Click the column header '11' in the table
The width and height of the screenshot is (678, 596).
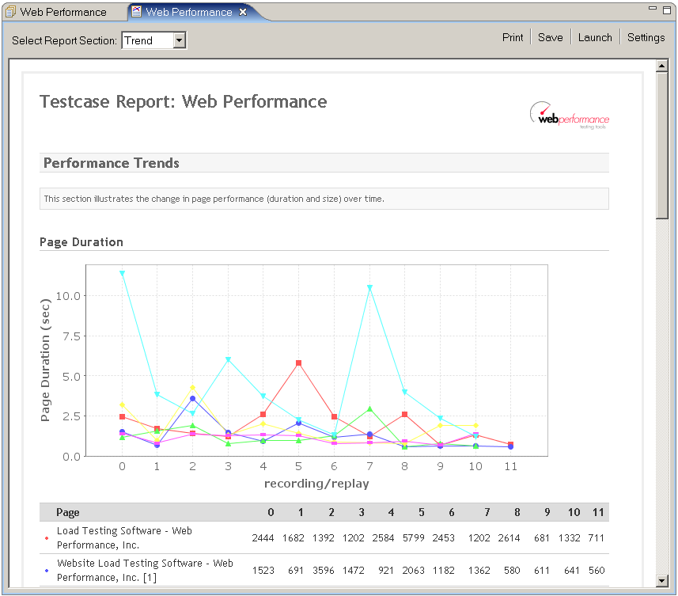point(598,513)
